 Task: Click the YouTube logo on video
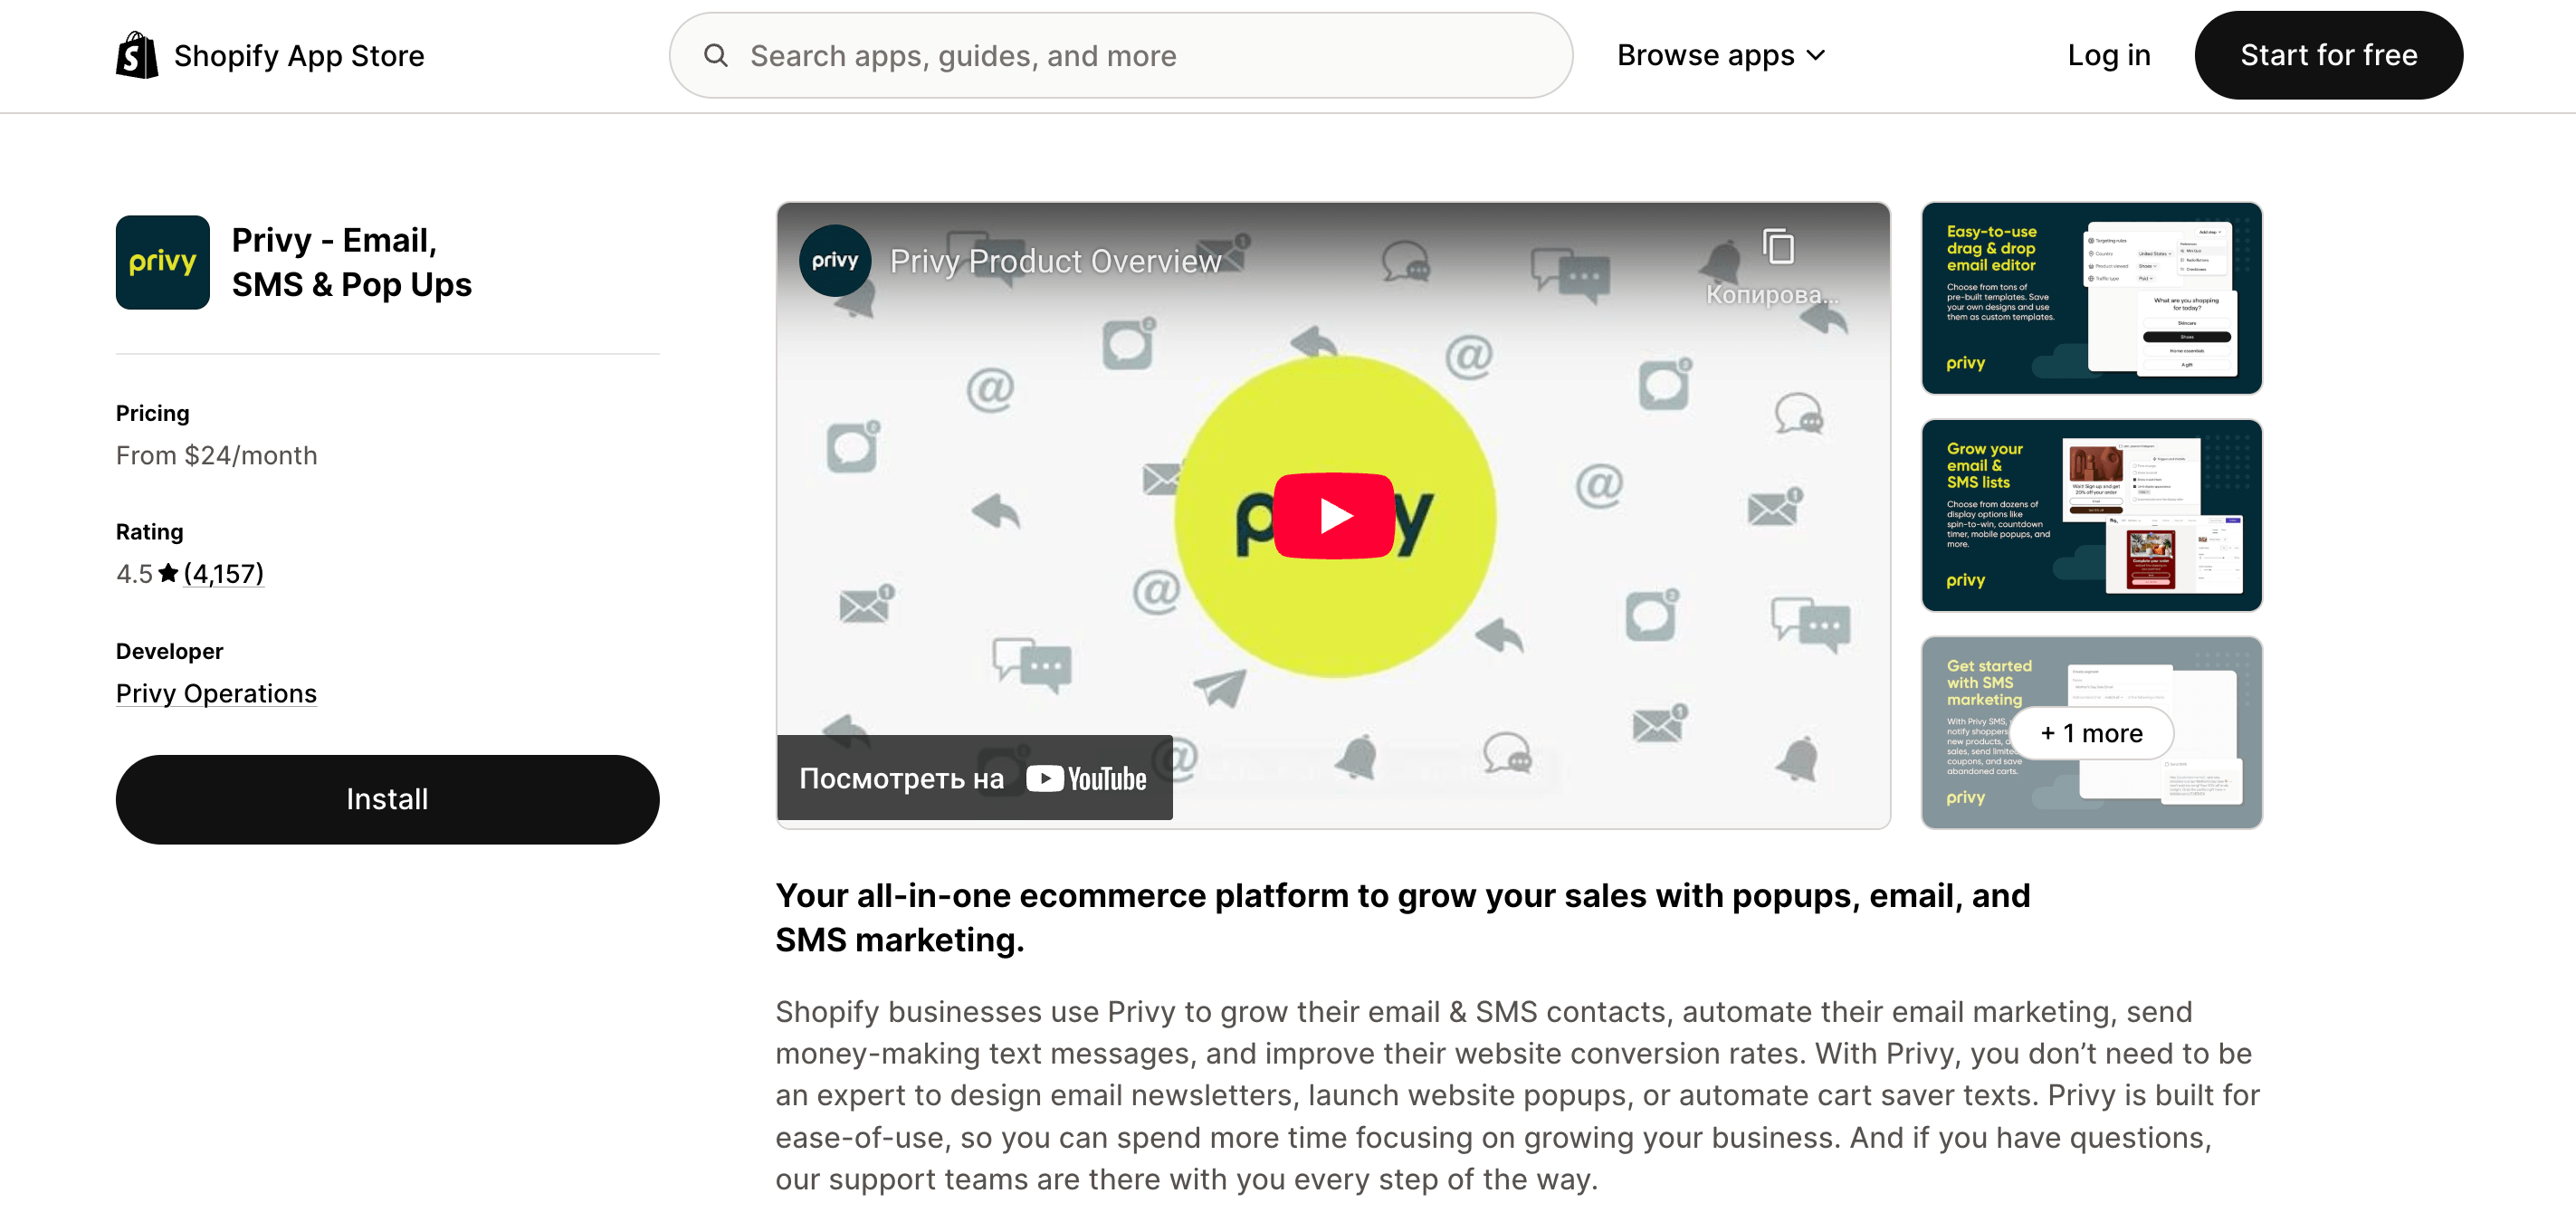(x=1087, y=778)
